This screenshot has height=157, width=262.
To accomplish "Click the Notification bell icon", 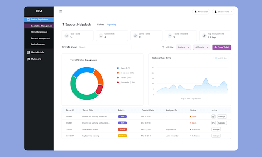I will click(x=195, y=12).
